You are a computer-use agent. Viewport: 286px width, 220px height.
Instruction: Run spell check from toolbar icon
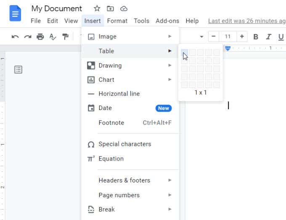pyautogui.click(x=53, y=37)
